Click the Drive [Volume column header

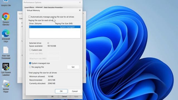coord(35,23)
